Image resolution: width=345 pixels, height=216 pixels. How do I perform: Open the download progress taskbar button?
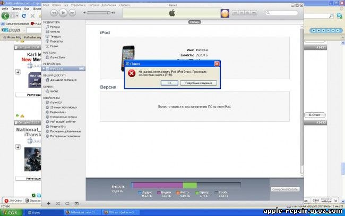(120, 212)
